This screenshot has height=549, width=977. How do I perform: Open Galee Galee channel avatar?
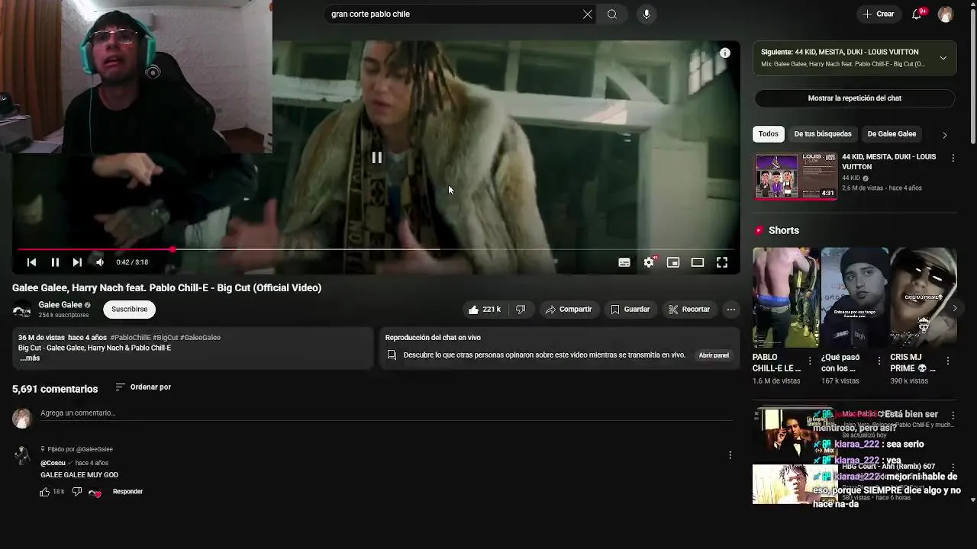point(21,310)
